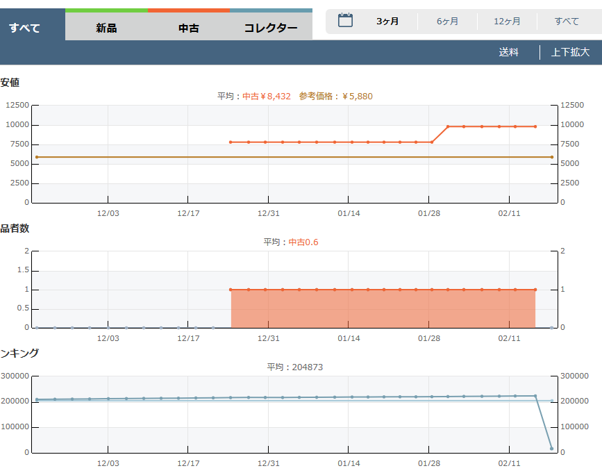This screenshot has height=473, width=602.
Task: Select the 6ヶ月 period option
Action: 447,22
